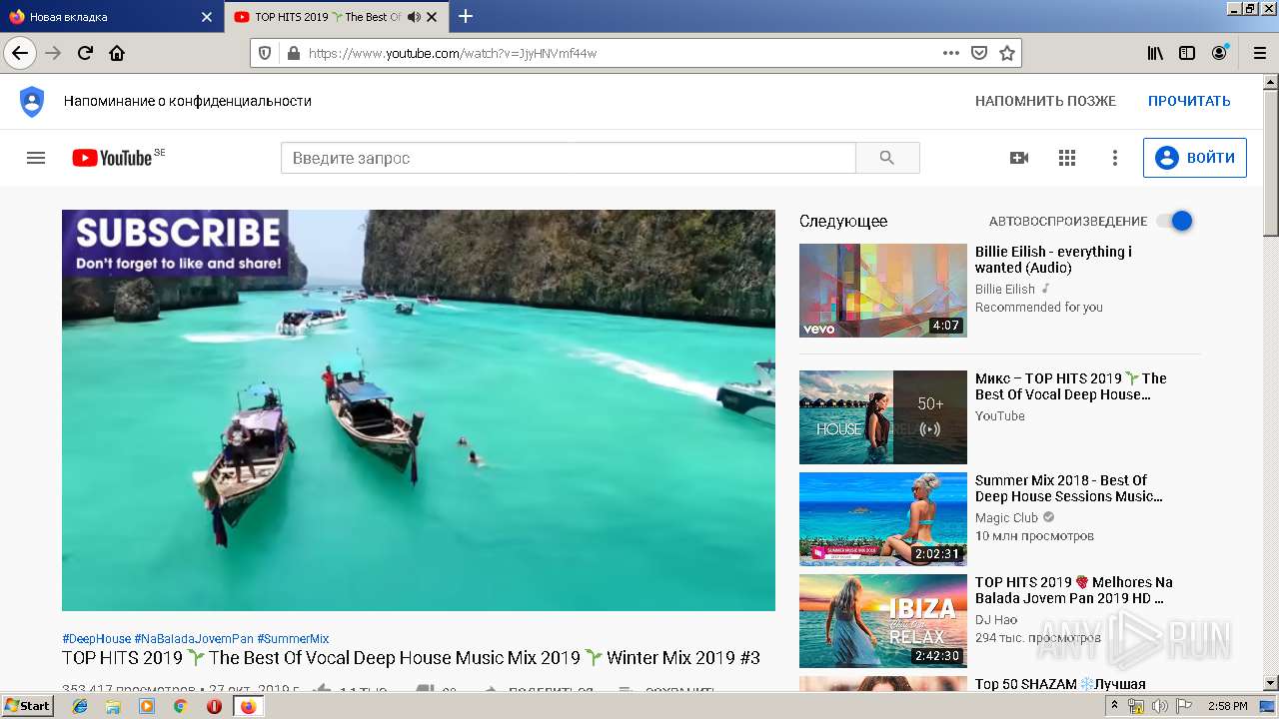Reload the current page
The height and width of the screenshot is (719, 1279).
[85, 53]
